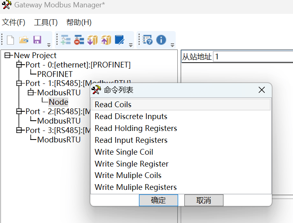Image resolution: width=293 pixels, height=223 pixels.
Task: Select the PROFINET tree item
Action: tap(55, 74)
